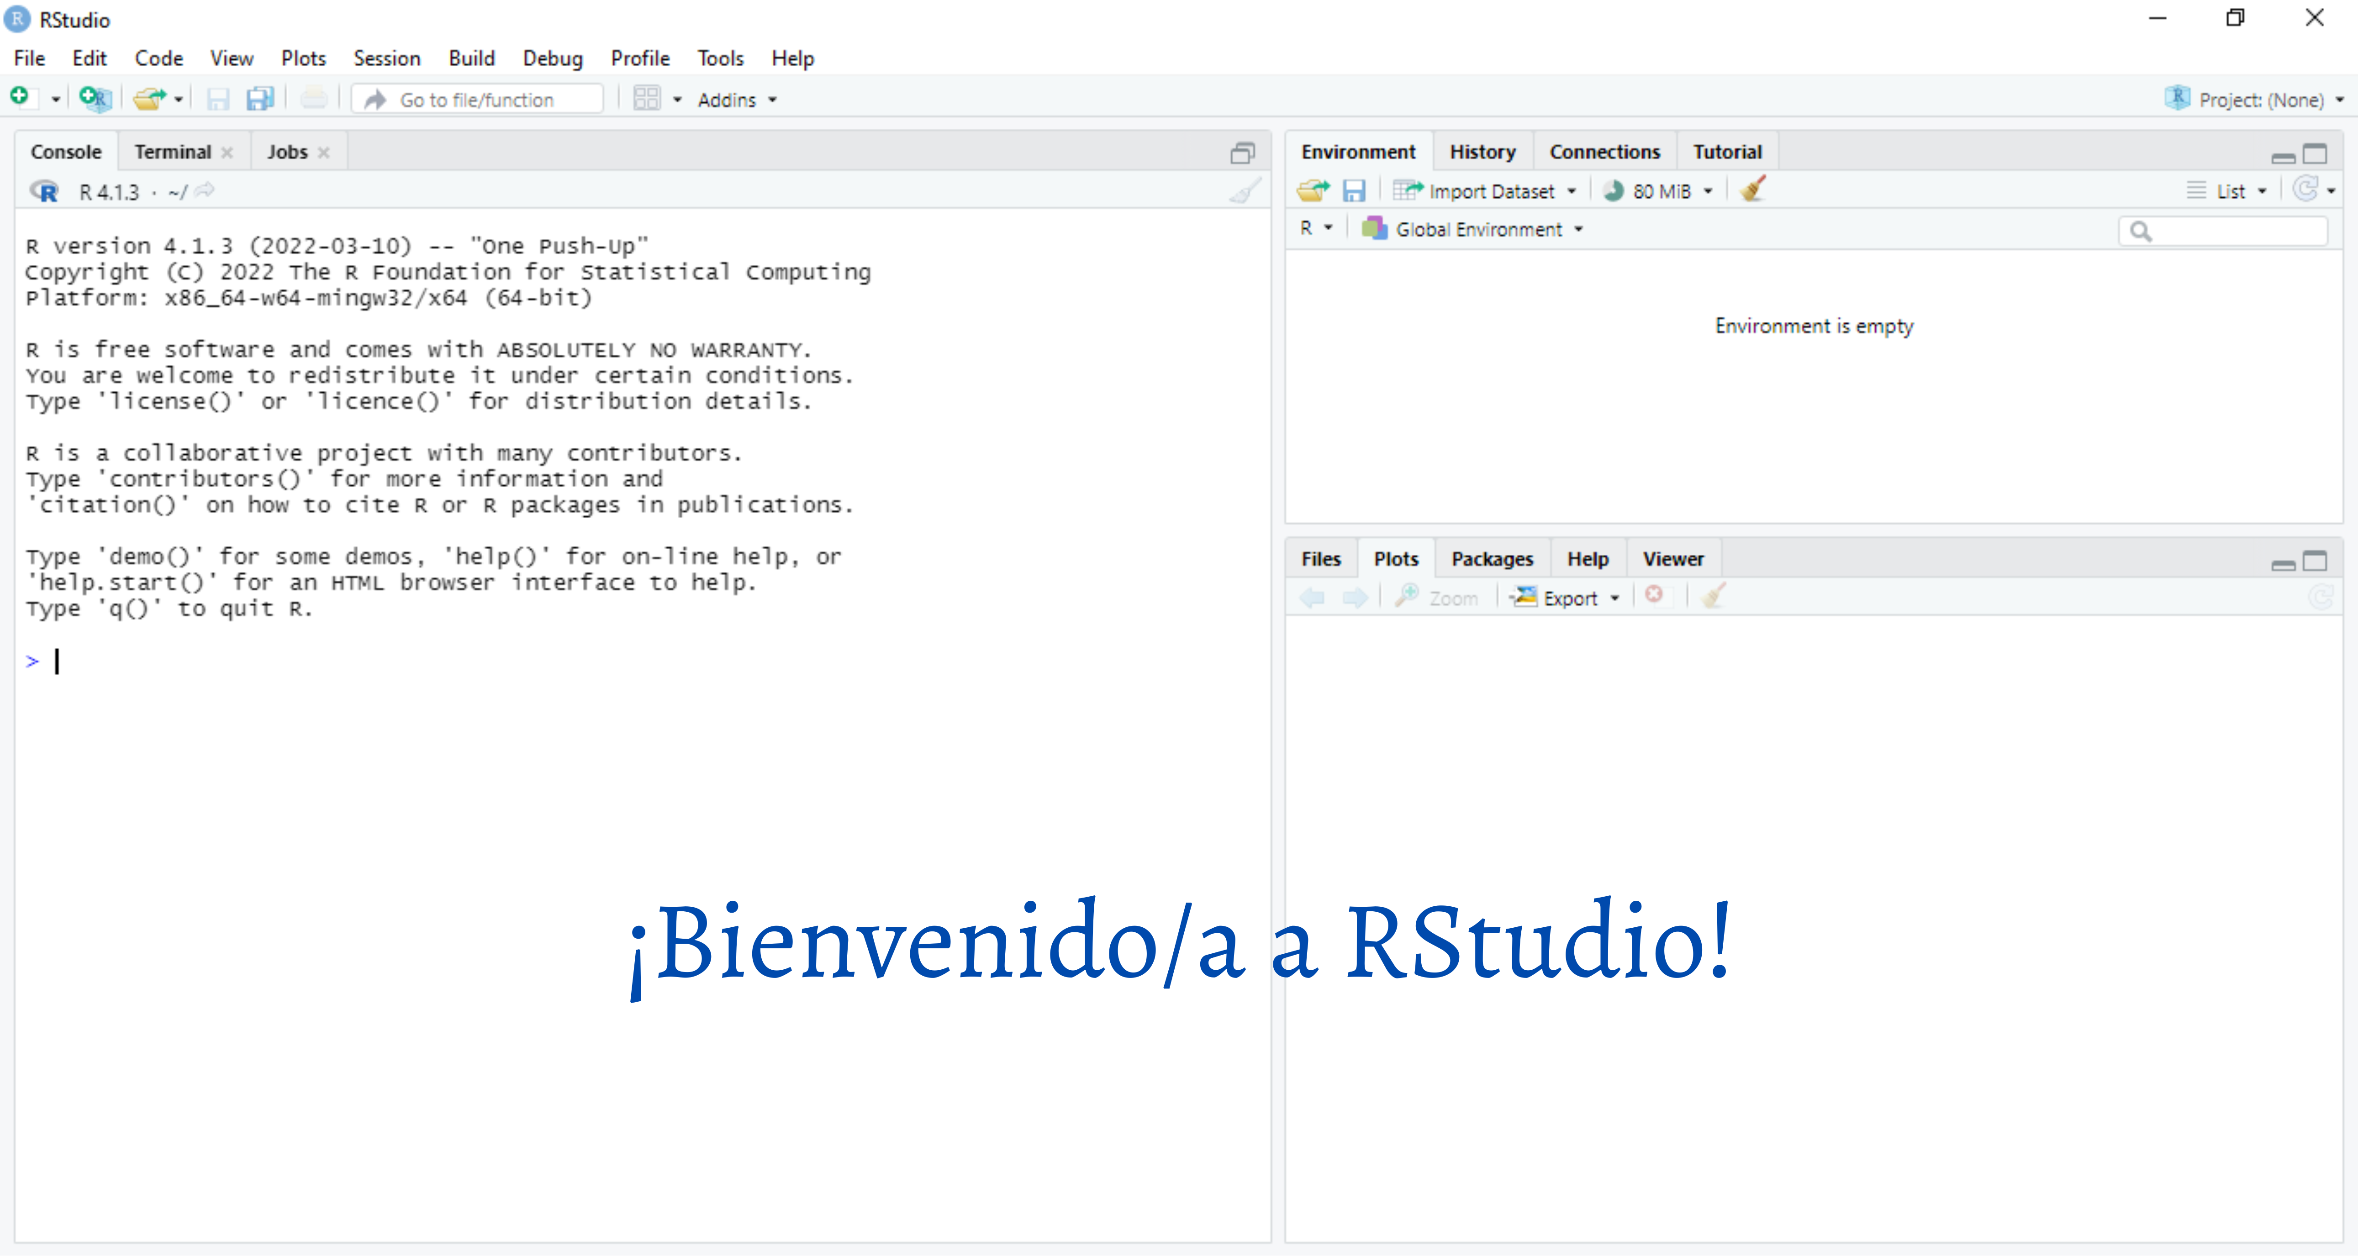This screenshot has height=1256, width=2358.
Task: Clear environment objects with broom icon
Action: [1752, 189]
